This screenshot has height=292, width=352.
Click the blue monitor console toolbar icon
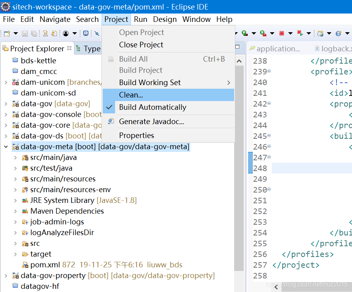coord(86,34)
